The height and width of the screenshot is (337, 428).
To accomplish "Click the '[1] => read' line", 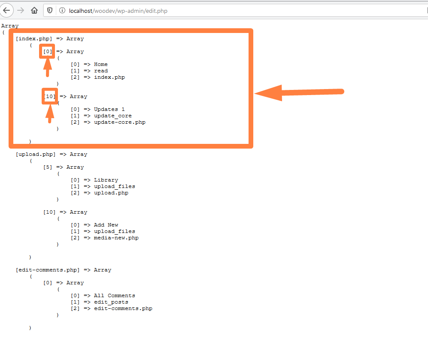I will (89, 71).
